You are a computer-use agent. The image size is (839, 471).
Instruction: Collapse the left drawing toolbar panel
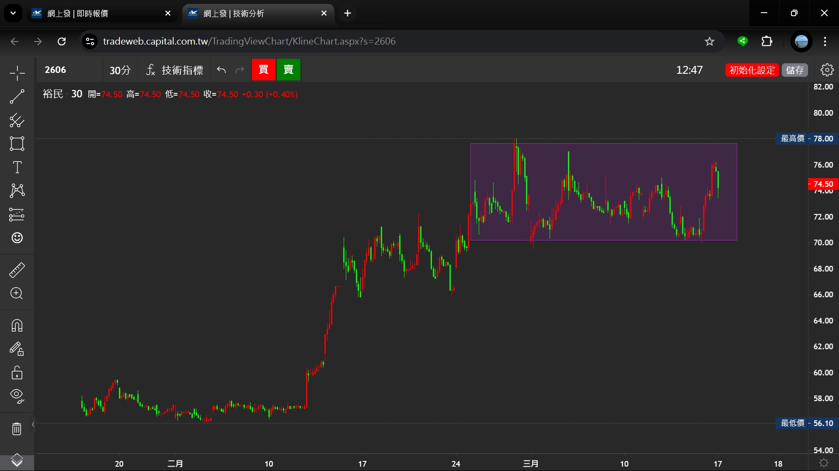(33, 424)
